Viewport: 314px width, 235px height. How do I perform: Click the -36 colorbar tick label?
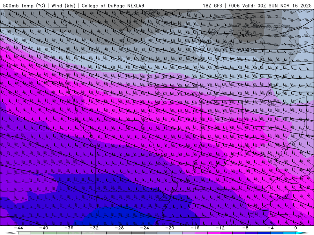coord(69,228)
